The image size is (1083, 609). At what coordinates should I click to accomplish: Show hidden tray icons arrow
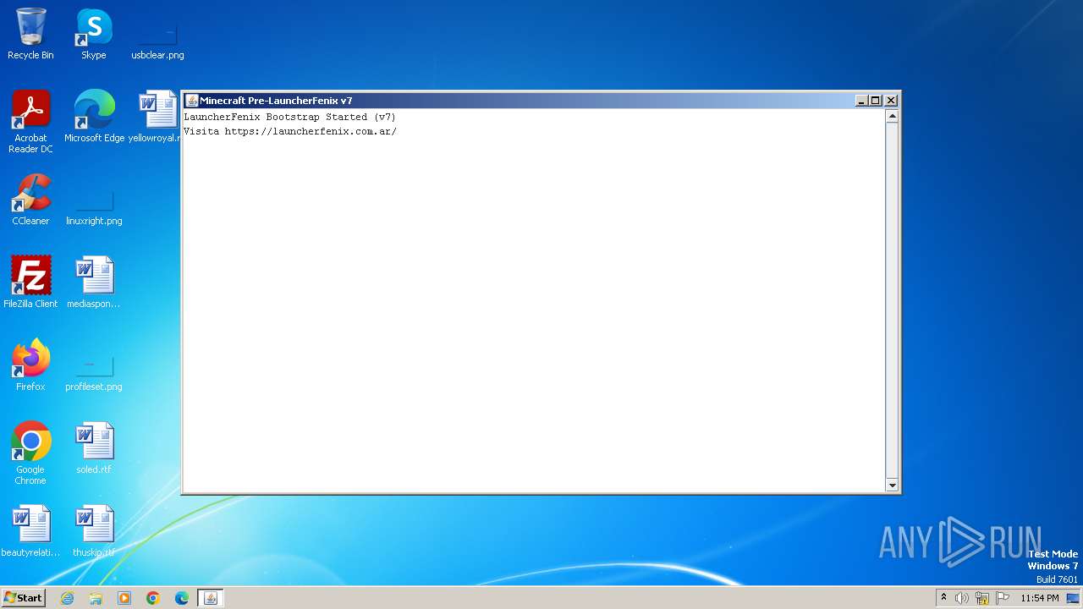[943, 598]
